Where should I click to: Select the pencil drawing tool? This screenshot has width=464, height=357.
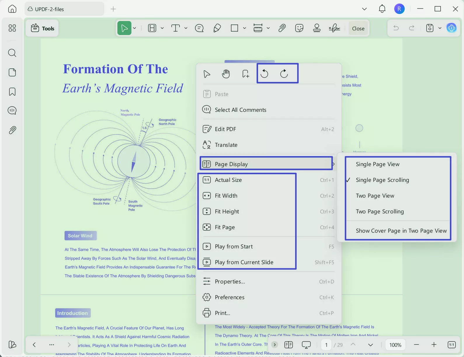(x=217, y=28)
